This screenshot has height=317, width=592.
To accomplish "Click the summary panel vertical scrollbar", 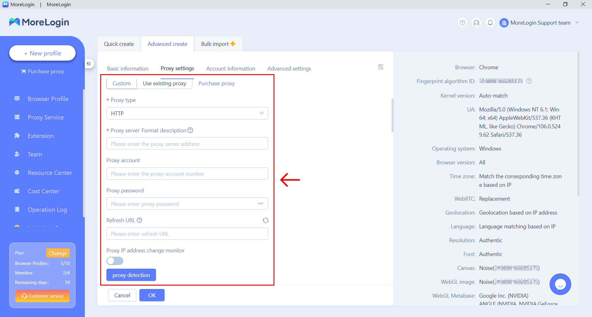I will pyautogui.click(x=578, y=123).
